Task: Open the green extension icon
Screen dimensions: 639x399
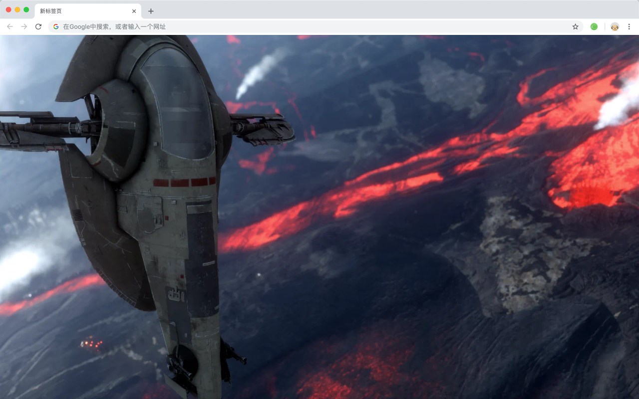Action: click(594, 26)
